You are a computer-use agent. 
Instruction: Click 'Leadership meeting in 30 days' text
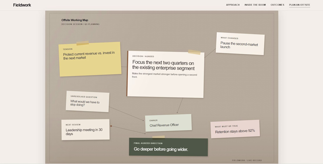pos(84,132)
